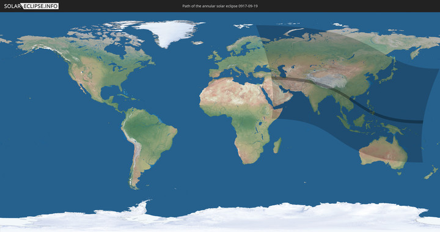This screenshot has height=232, width=440.
Task: Click the SOLAR-ECLIPSE.INFO logo
Action: click(x=31, y=6)
